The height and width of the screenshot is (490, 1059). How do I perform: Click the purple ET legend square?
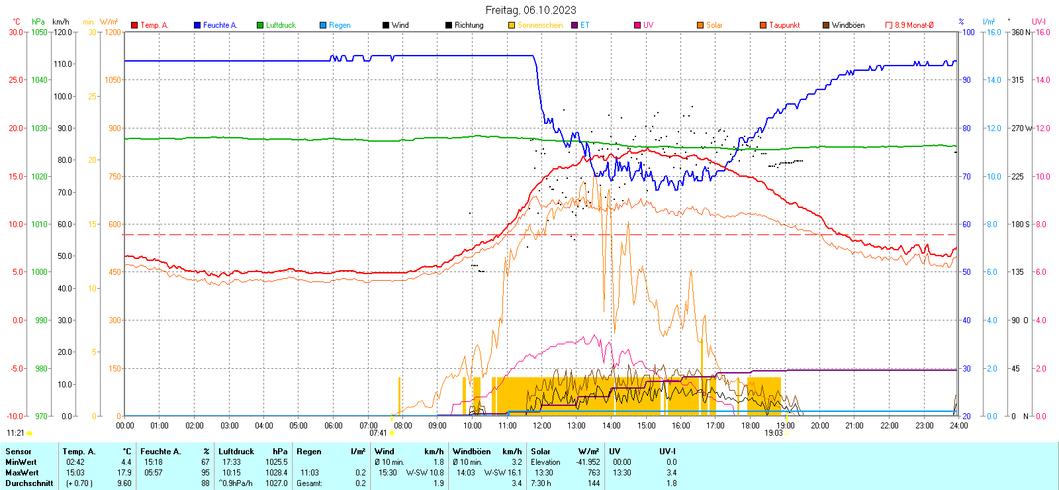(x=575, y=25)
